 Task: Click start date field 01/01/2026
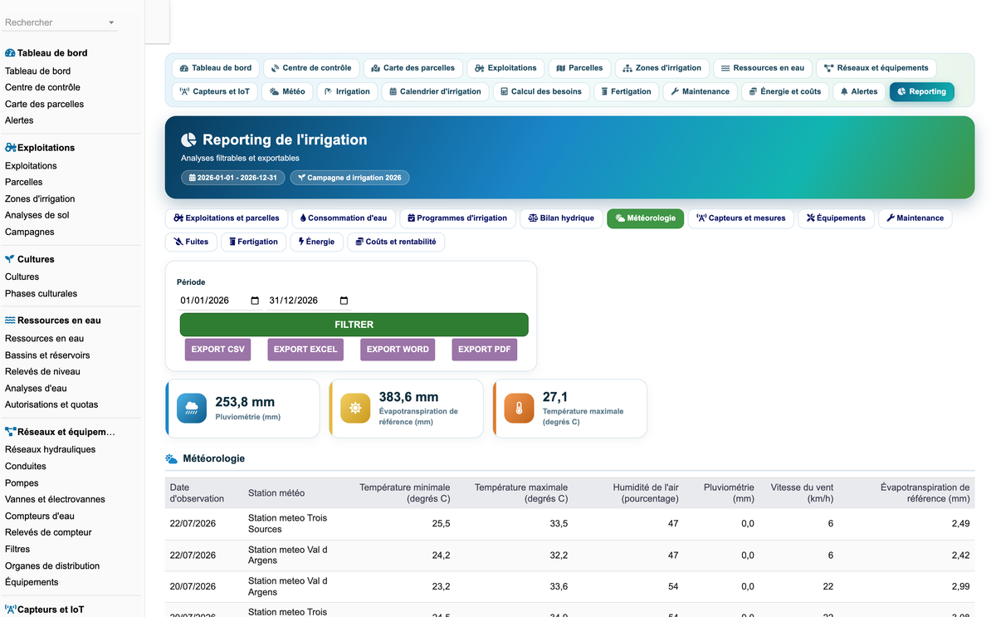coord(220,301)
